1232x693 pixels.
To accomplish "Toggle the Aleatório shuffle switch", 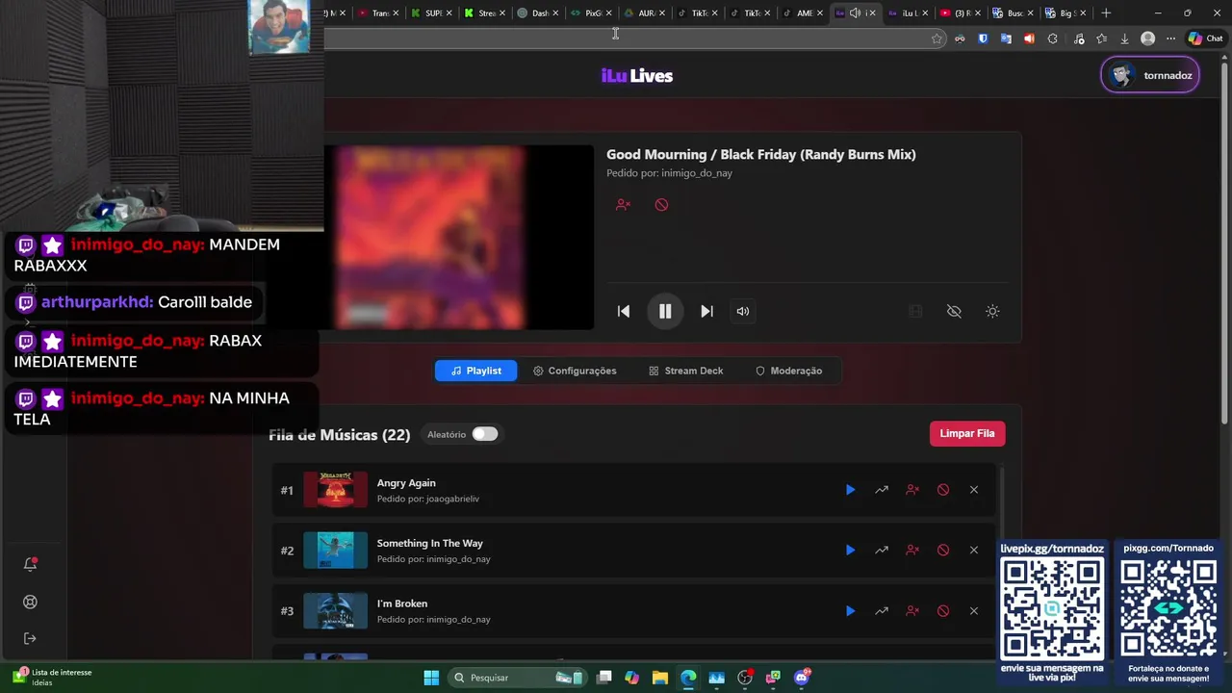I will coord(484,434).
